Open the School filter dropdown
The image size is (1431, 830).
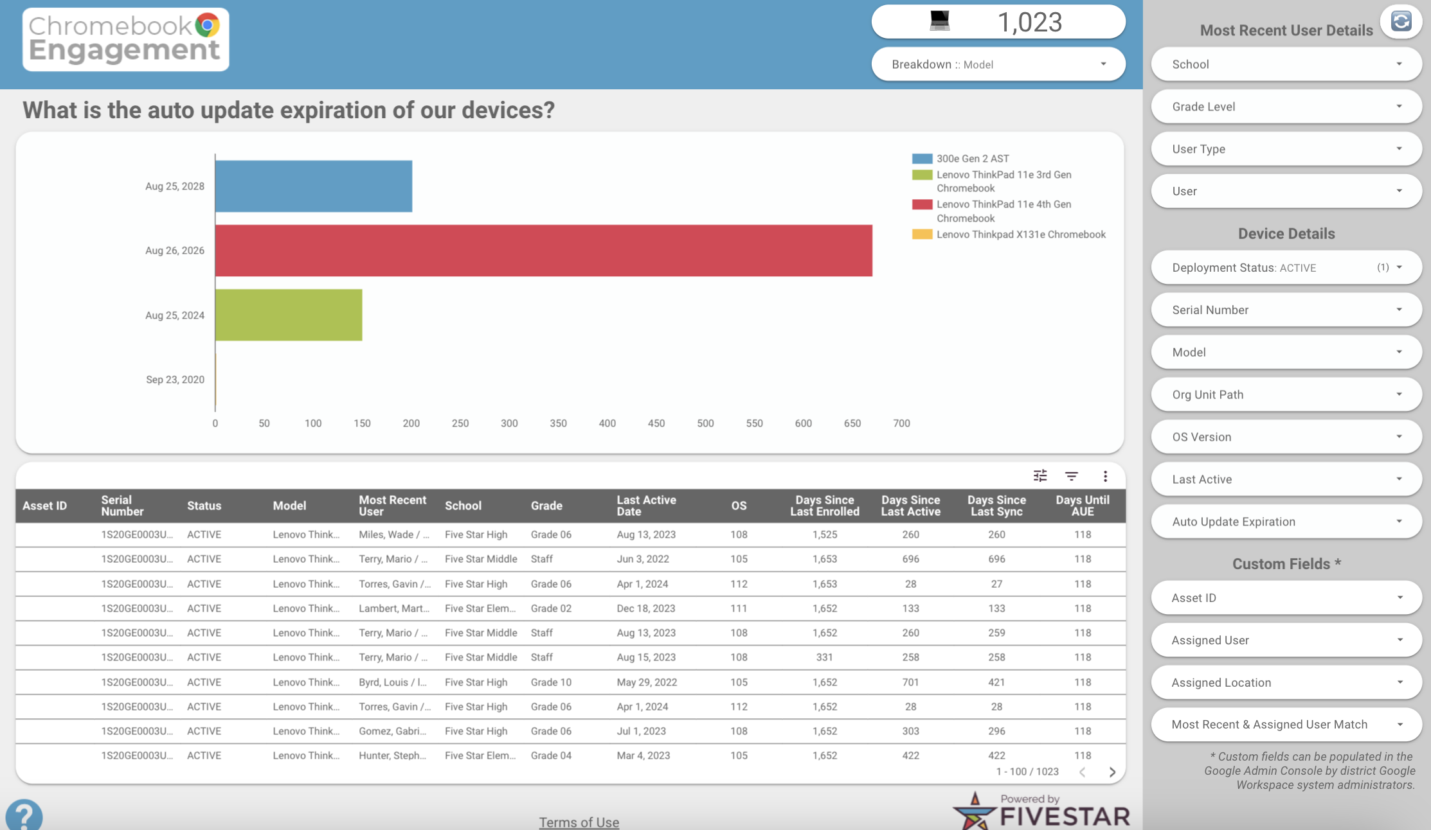(1286, 64)
